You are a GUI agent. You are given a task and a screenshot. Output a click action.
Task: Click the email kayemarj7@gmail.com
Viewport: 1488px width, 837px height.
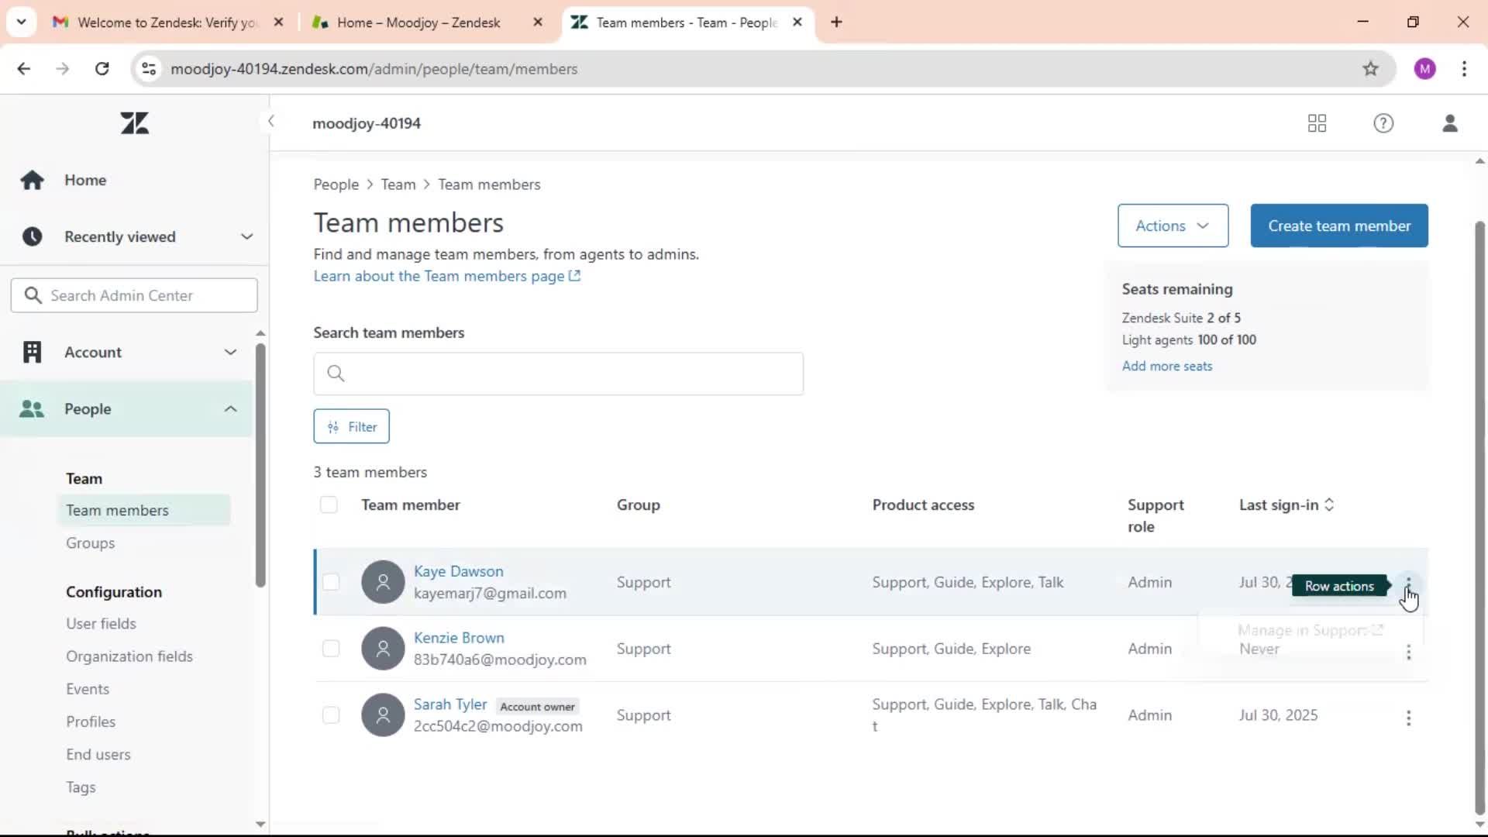[x=490, y=593]
